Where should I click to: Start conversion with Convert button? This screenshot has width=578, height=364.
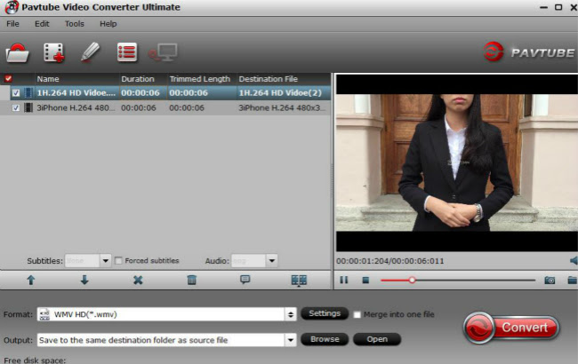(511, 328)
